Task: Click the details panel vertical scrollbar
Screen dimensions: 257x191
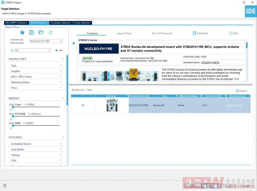Action: pos(247,45)
